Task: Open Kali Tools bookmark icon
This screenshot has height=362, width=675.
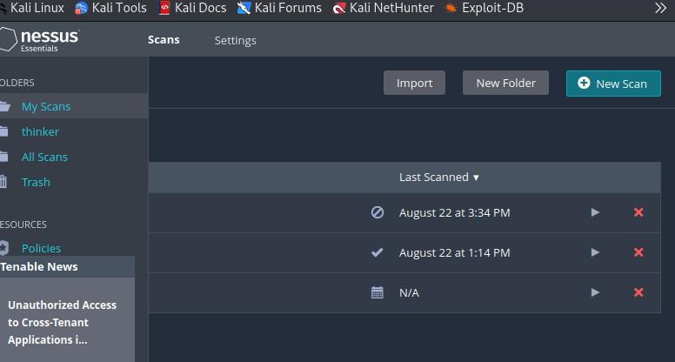Action: click(81, 8)
